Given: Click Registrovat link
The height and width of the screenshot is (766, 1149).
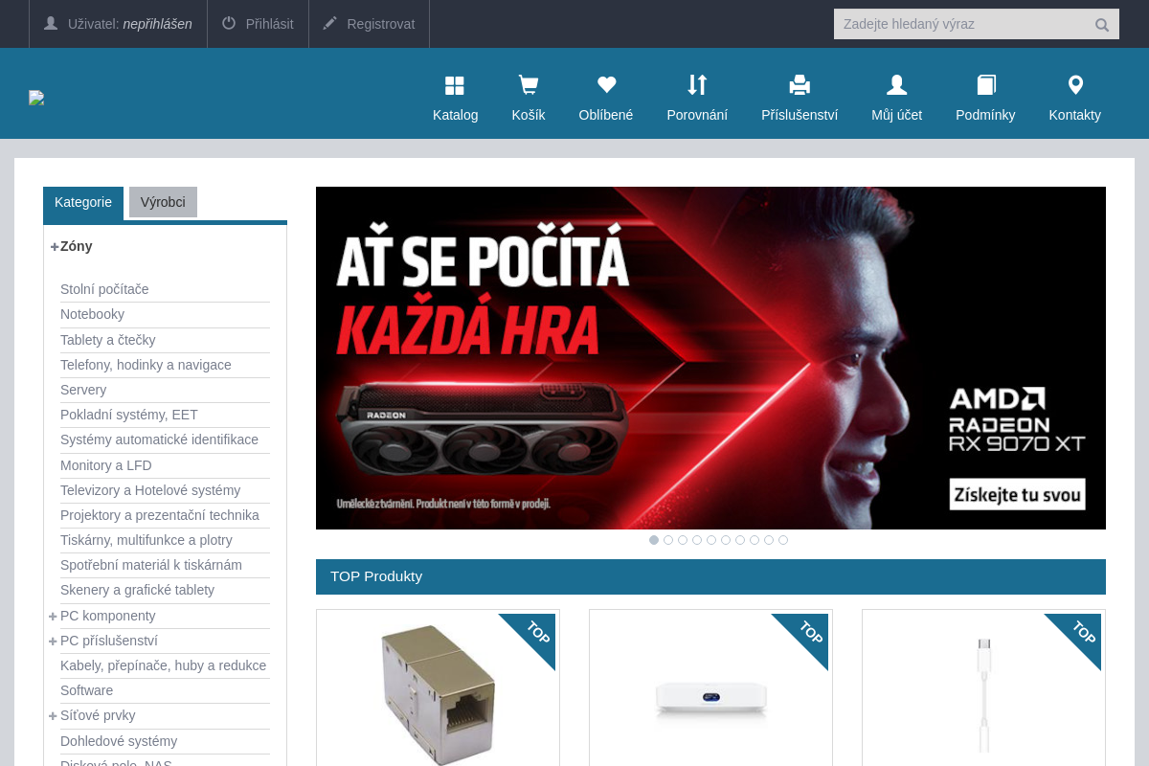Looking at the screenshot, I should point(381,24).
